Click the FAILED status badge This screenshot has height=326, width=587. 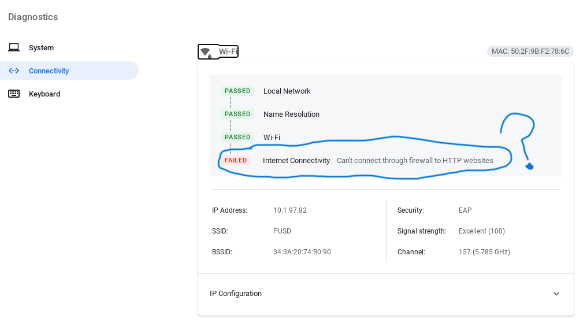[236, 160]
